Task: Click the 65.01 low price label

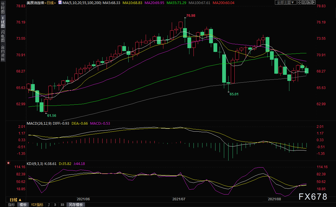Action: [234, 94]
